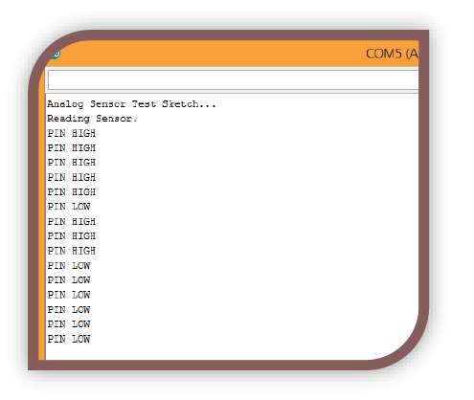
Task: Click the PIN HIGH line just above first PIN LOW
Action: (x=72, y=192)
